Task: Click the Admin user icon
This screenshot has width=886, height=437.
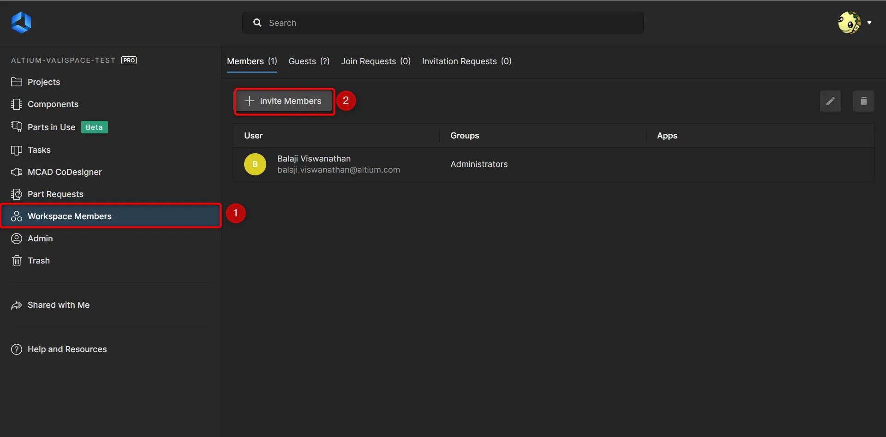Action: click(17, 239)
